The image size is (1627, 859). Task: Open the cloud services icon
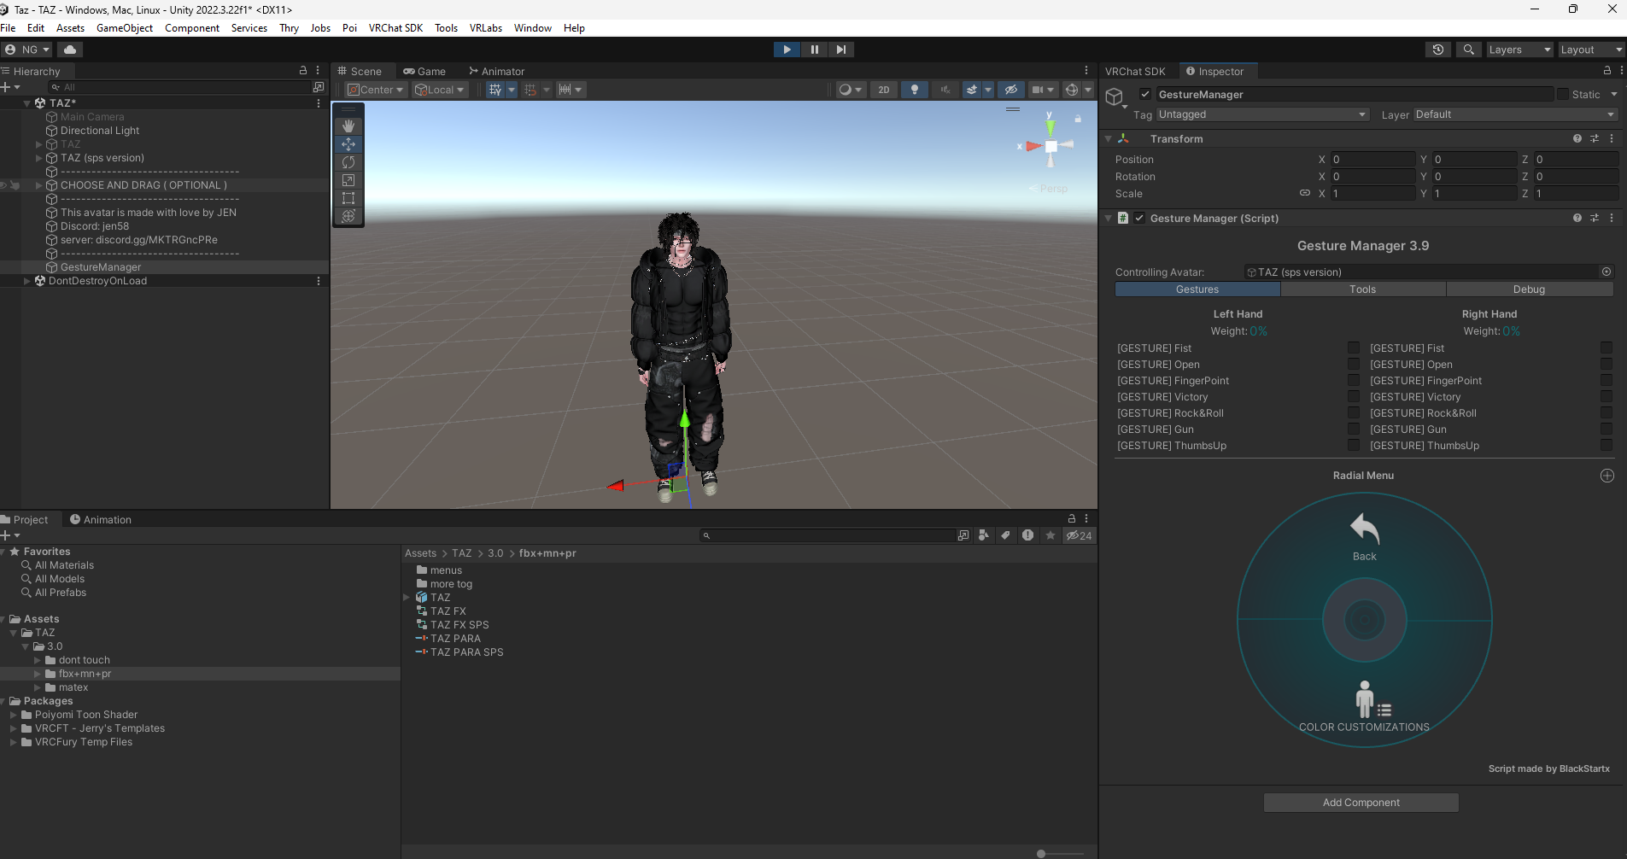tap(70, 50)
